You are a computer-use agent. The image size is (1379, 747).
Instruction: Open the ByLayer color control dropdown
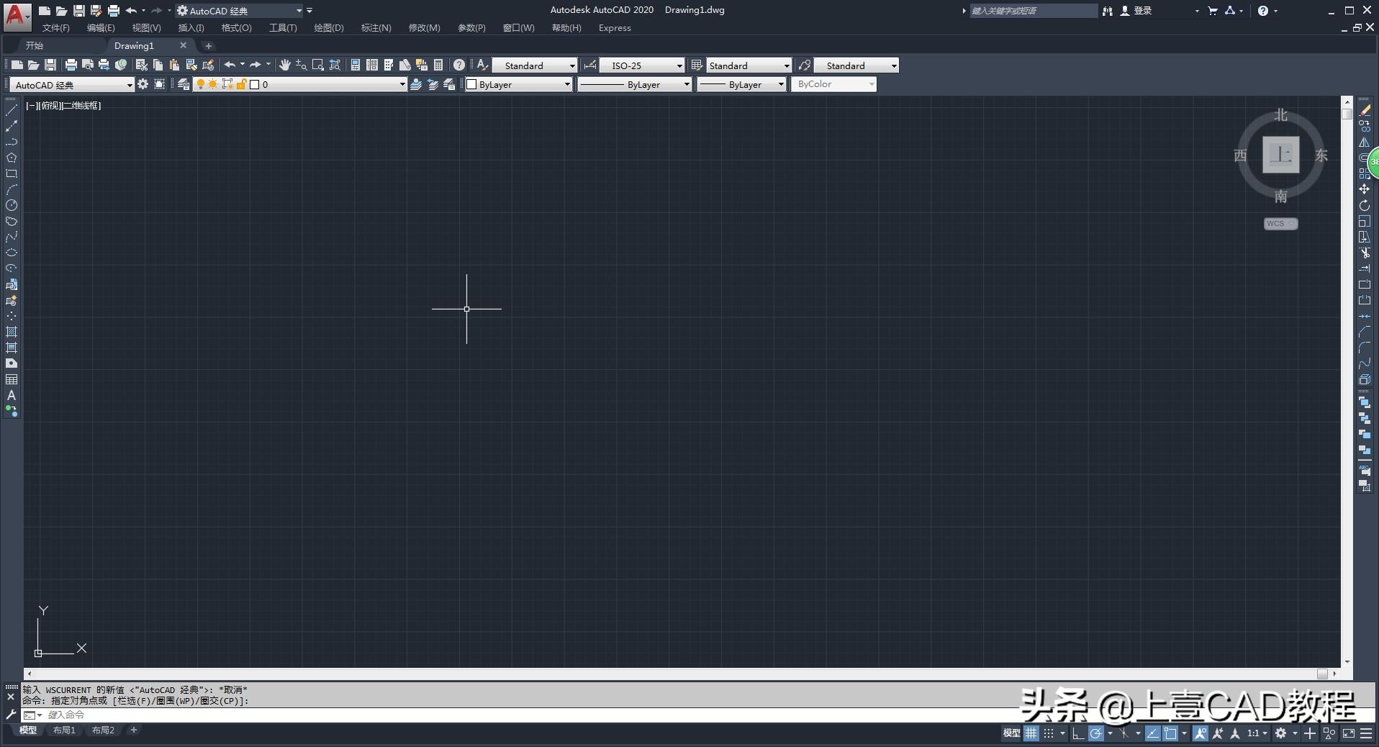518,84
